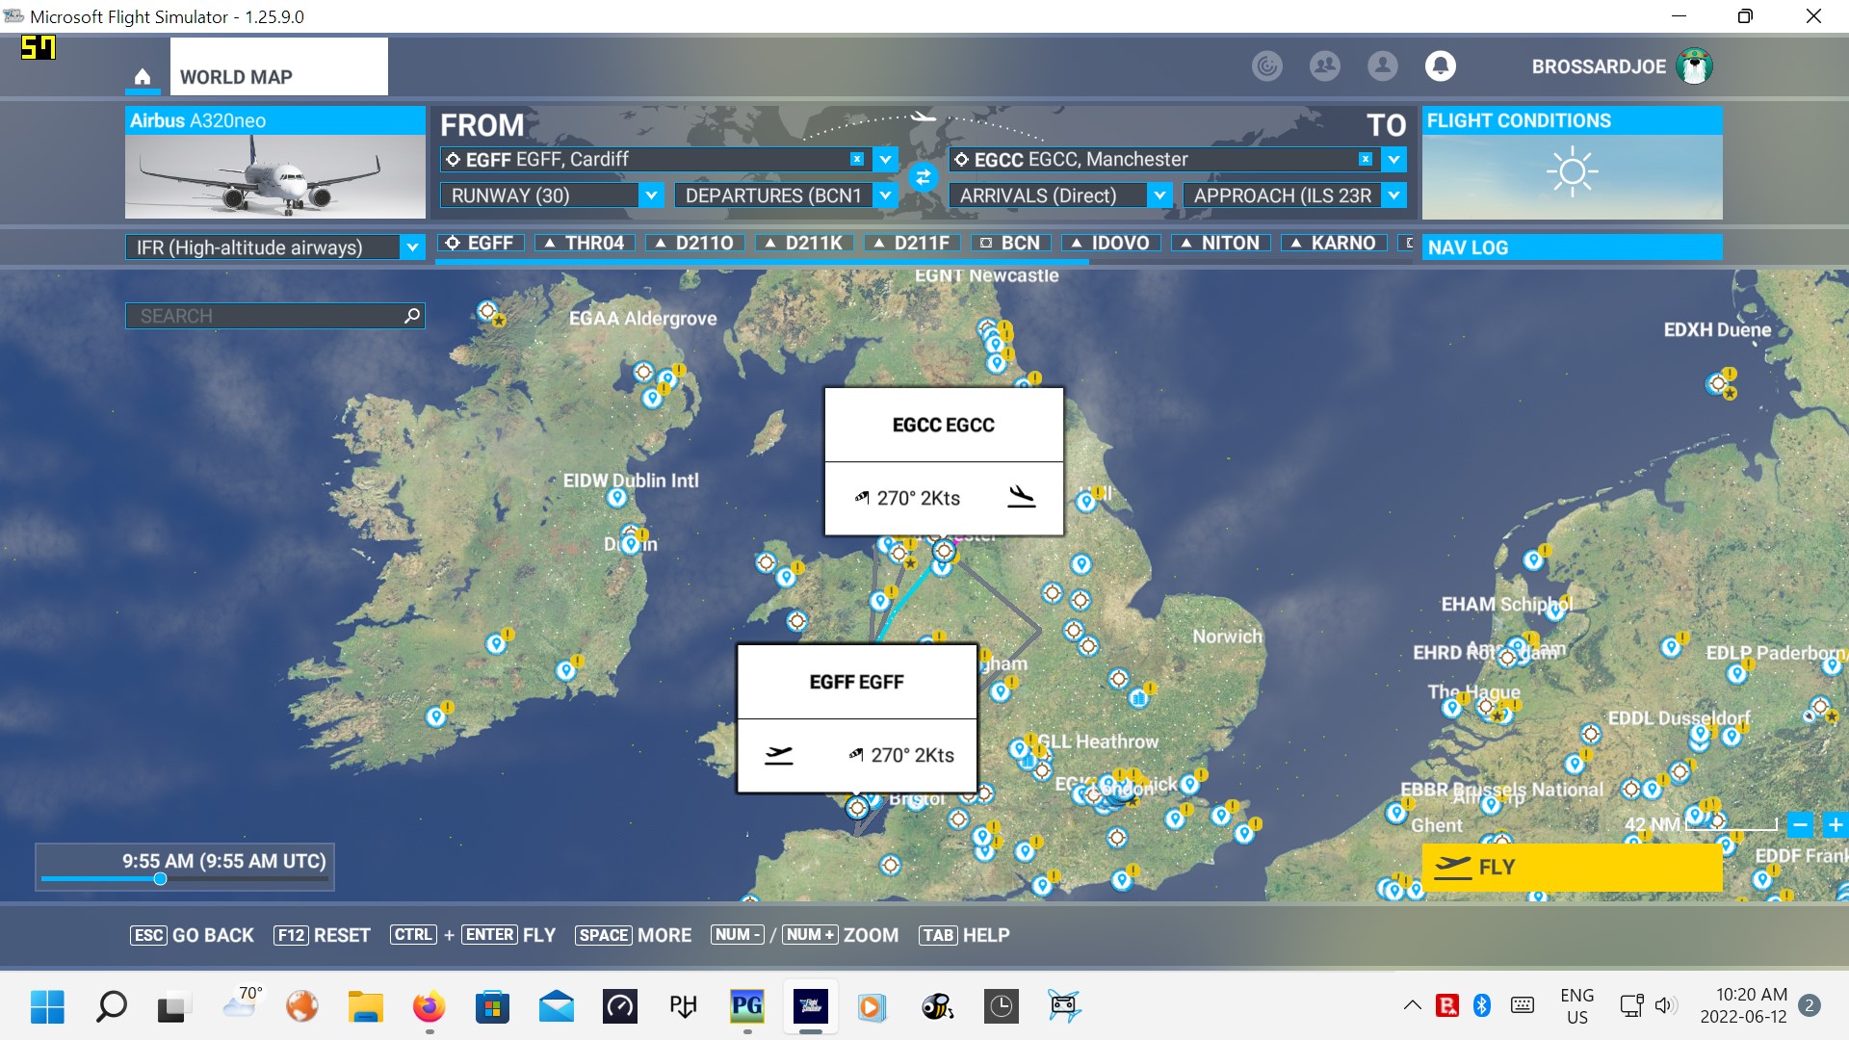Clear the EGCC Manchester arrival field

[1365, 159]
